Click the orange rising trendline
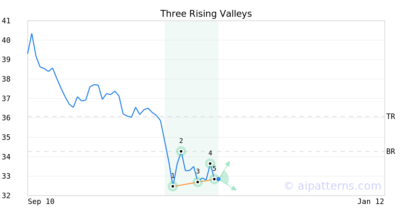This screenshot has height=216, width=412. (x=185, y=184)
